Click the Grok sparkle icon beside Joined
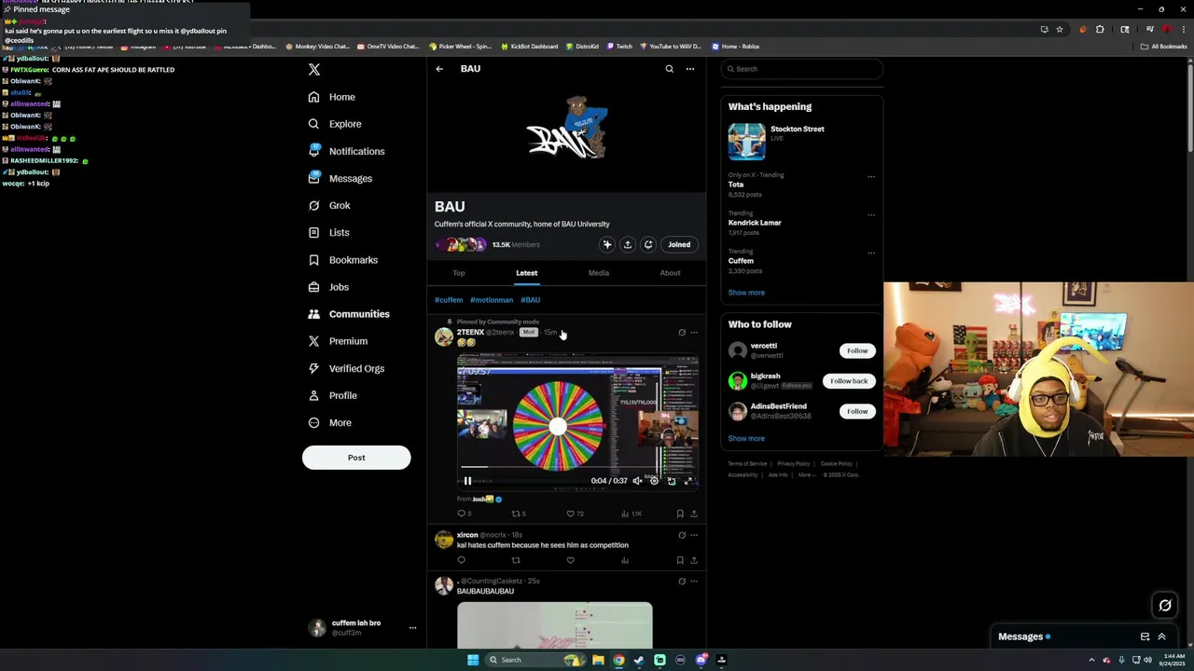The height and width of the screenshot is (671, 1194). (x=607, y=244)
